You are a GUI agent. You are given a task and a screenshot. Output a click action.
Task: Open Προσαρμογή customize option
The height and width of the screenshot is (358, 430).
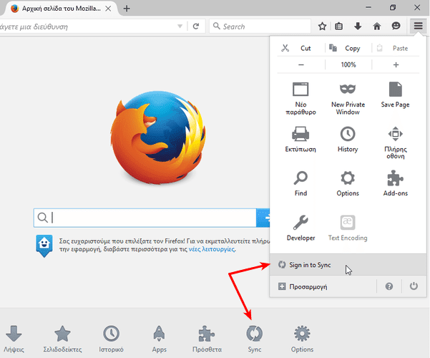coord(323,286)
